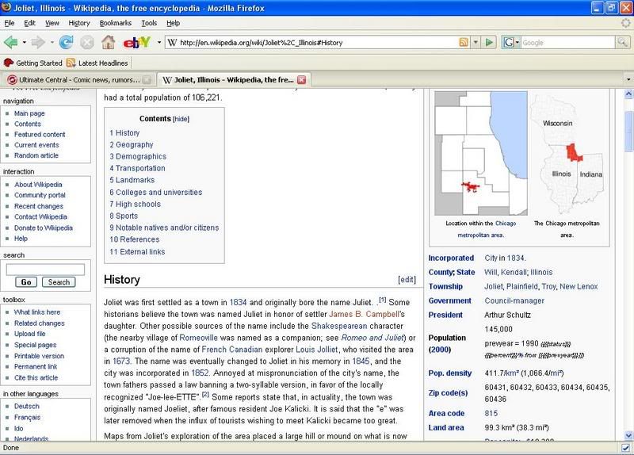
Task: Open the Donate to Wikipedia link
Action: pyautogui.click(x=44, y=227)
